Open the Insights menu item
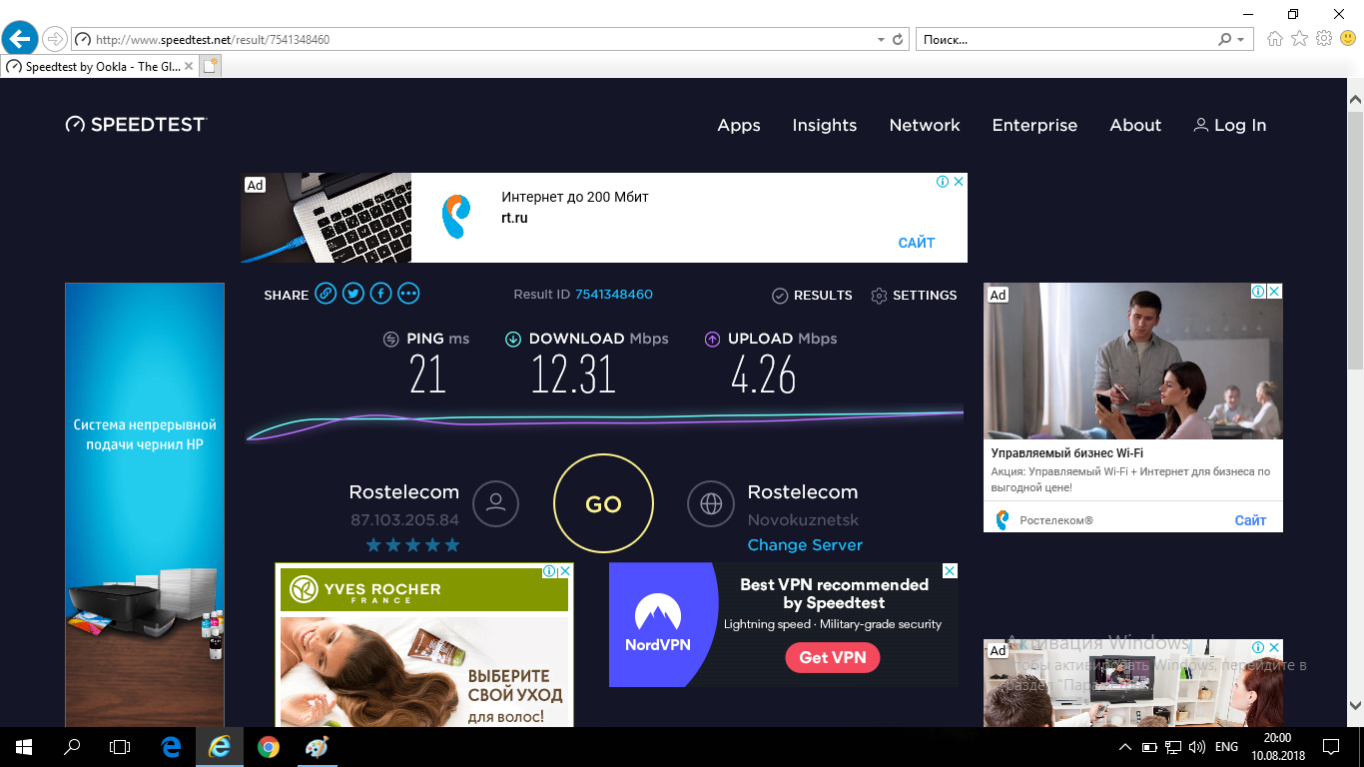 [x=825, y=125]
